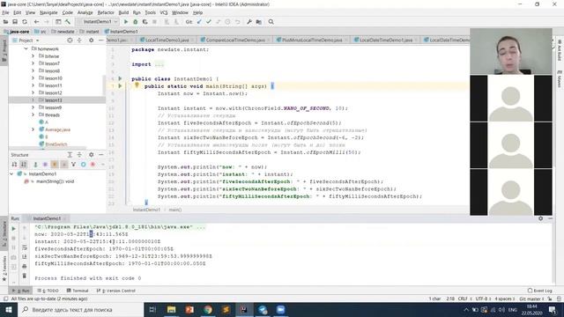Hide the Project tool window

click(x=100, y=41)
